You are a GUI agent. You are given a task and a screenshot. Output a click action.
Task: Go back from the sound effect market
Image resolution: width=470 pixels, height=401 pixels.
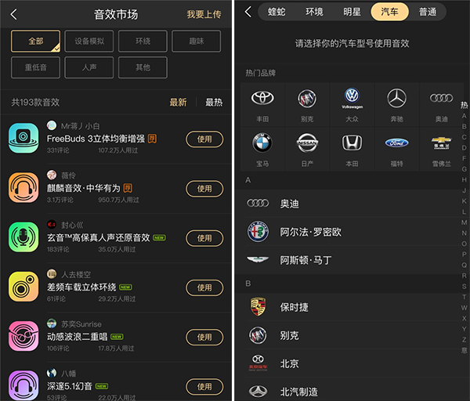click(13, 14)
